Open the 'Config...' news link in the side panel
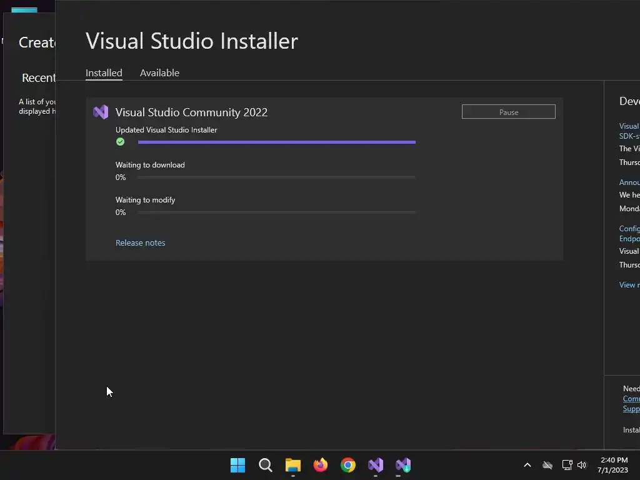 click(x=629, y=234)
